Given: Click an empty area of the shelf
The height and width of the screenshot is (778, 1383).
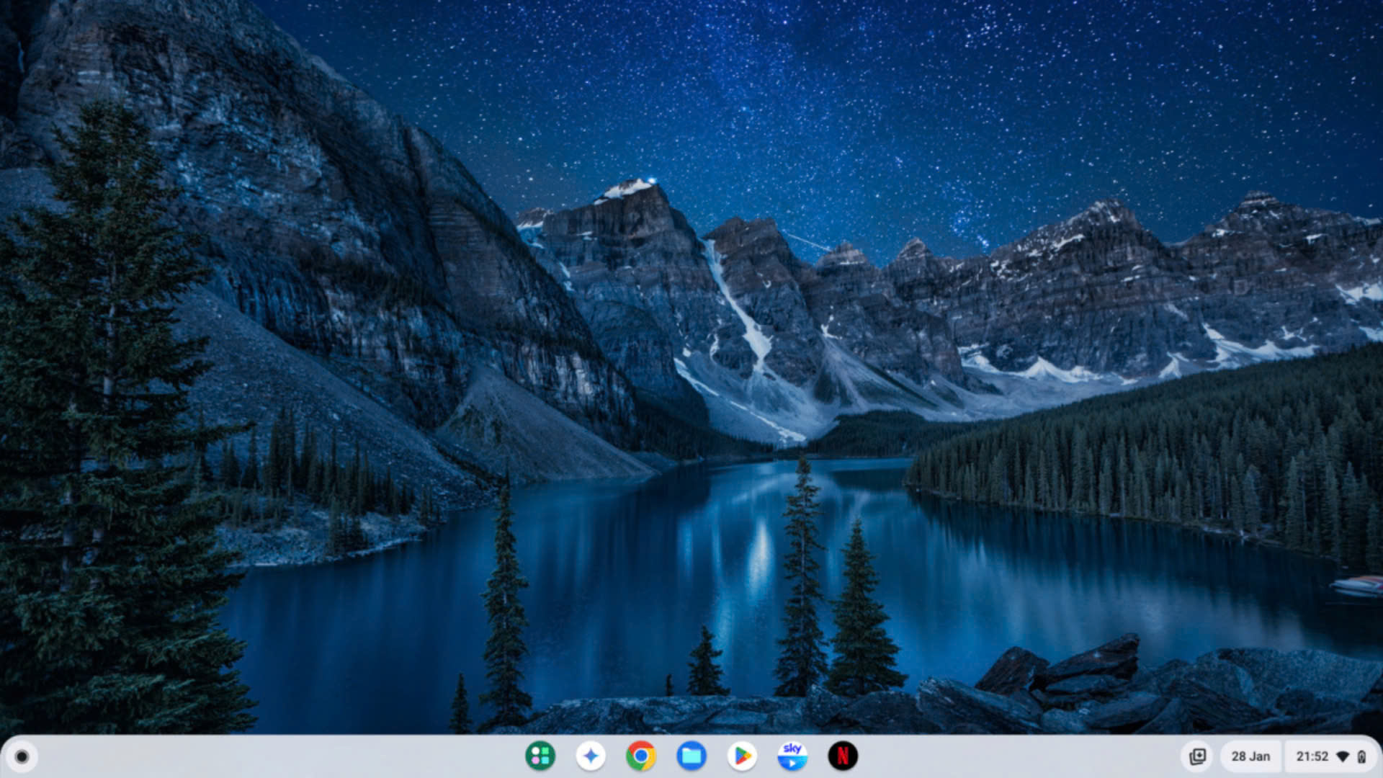Looking at the screenshot, I should click(288, 756).
